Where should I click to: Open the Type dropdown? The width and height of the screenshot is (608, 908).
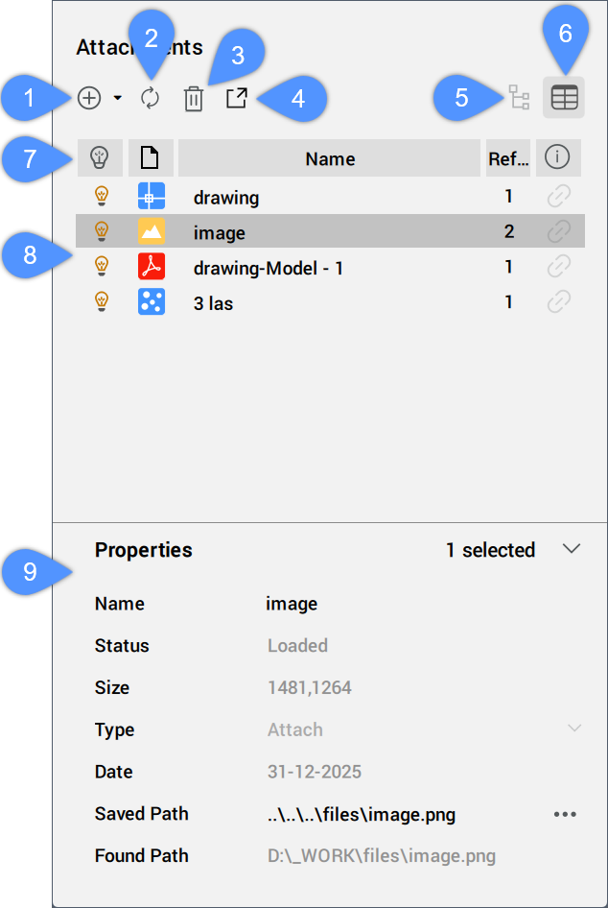tap(574, 729)
